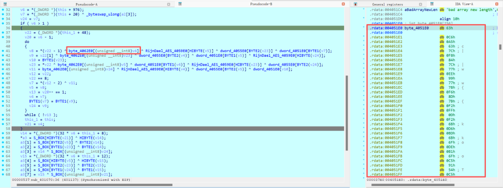Switch to the General registers tab
Image resolution: width=503 pixels, height=188 pixels.
pos(386,4)
